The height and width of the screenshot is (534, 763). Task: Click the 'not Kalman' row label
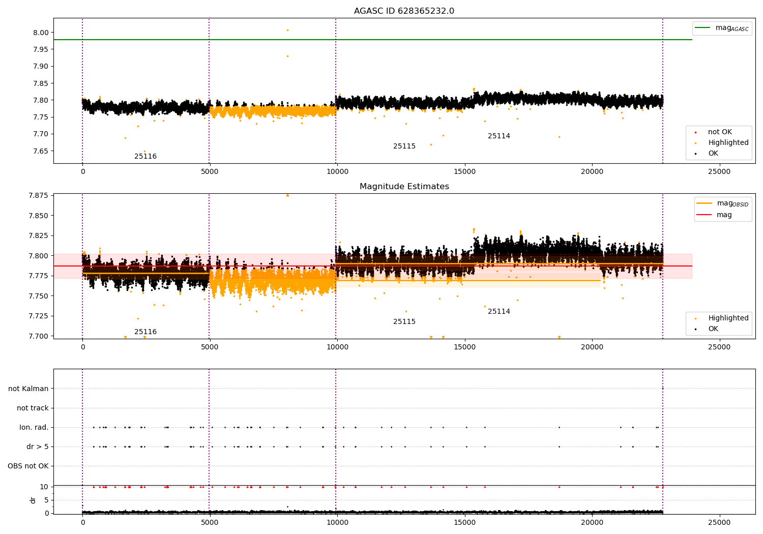coord(28,389)
